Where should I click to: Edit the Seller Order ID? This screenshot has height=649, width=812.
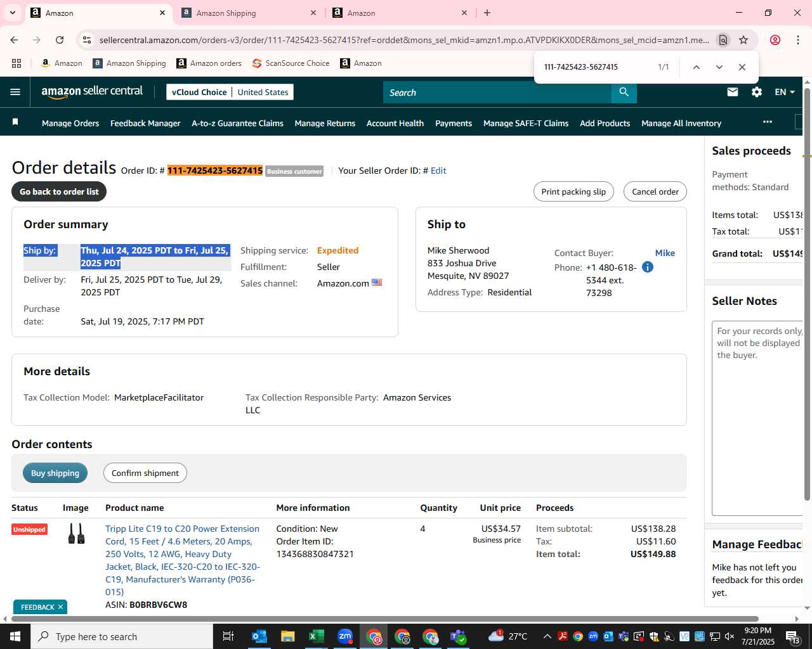(438, 170)
